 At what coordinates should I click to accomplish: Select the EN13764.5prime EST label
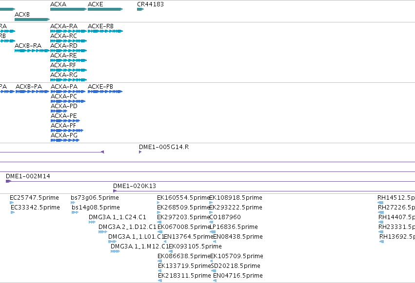pos(188,237)
